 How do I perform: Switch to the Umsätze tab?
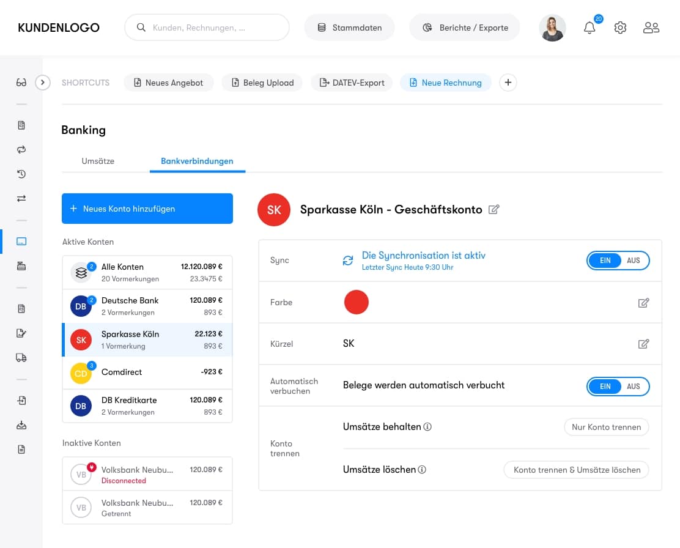pos(98,161)
